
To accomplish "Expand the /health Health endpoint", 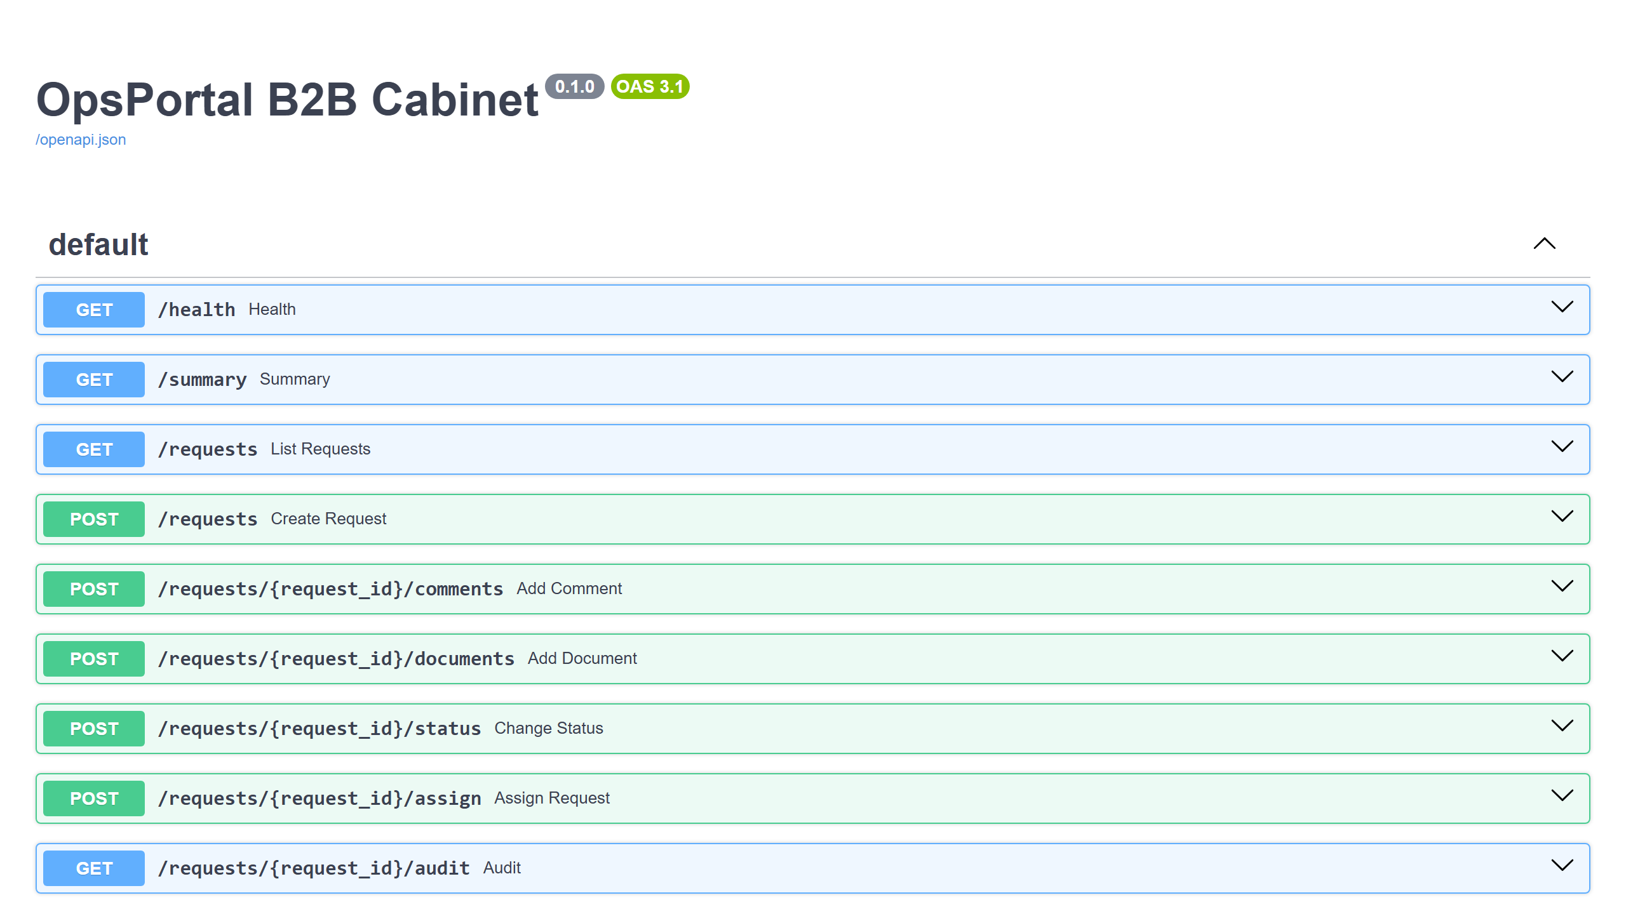I will click(x=1562, y=308).
